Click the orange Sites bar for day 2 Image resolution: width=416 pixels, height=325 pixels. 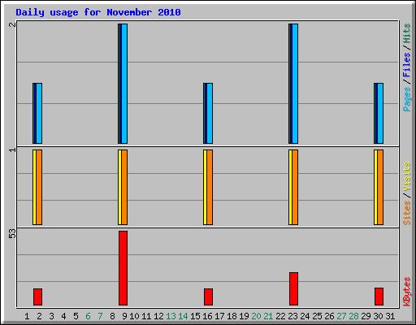click(39, 187)
